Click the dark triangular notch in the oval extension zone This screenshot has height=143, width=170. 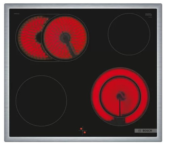pos(39,36)
